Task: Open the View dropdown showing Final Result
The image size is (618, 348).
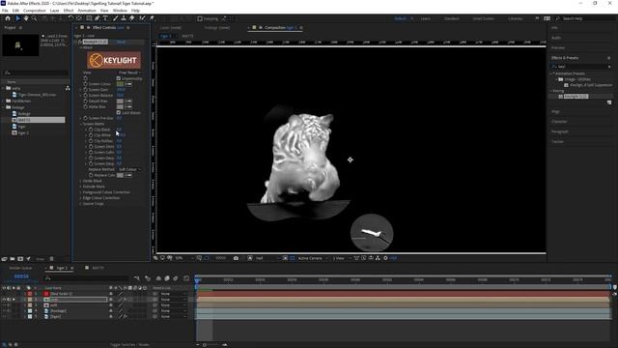Action: tap(129, 72)
